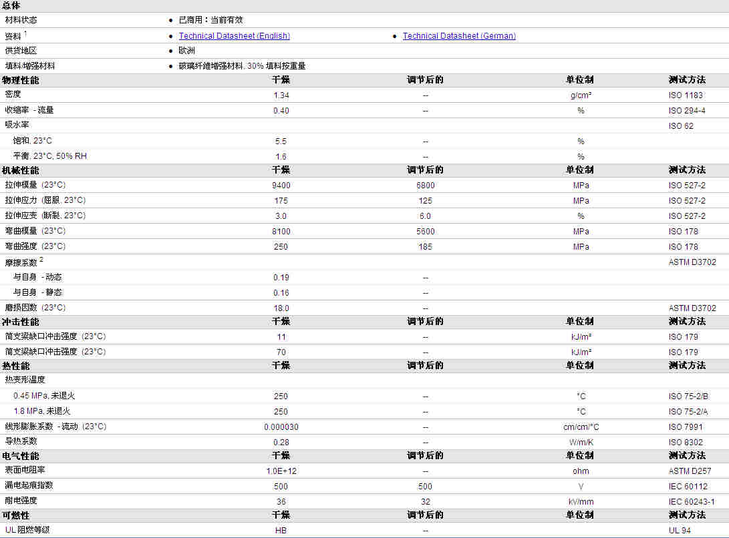Click '与自身 - 静态' row label
Image resolution: width=729 pixels, height=538 pixels.
(x=37, y=292)
